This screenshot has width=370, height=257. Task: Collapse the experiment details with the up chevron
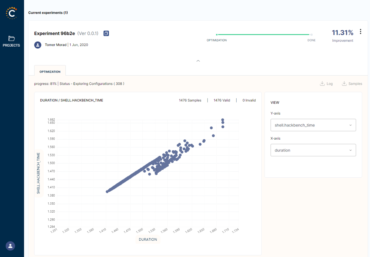point(198,61)
